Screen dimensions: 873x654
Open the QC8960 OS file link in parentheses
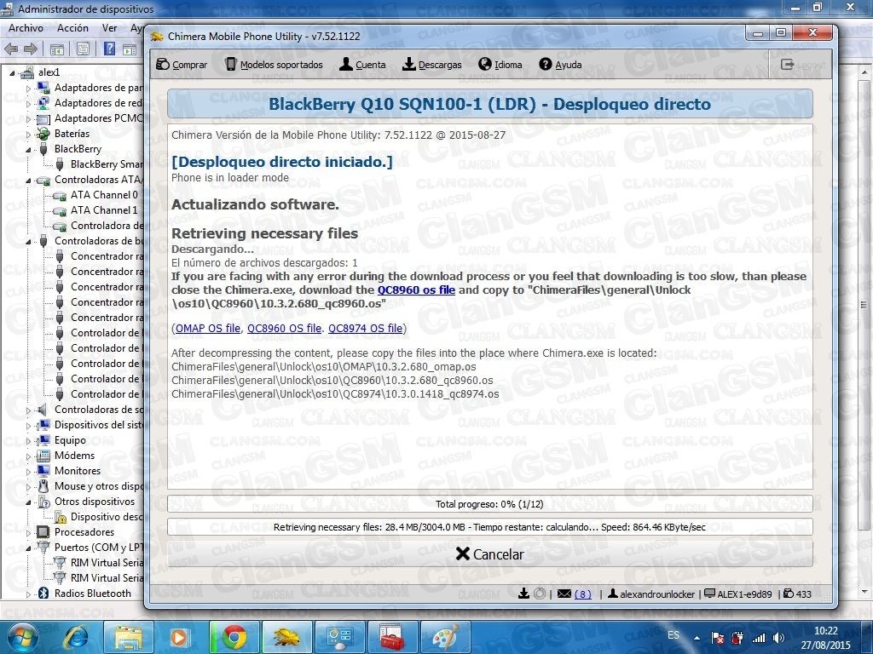click(284, 328)
